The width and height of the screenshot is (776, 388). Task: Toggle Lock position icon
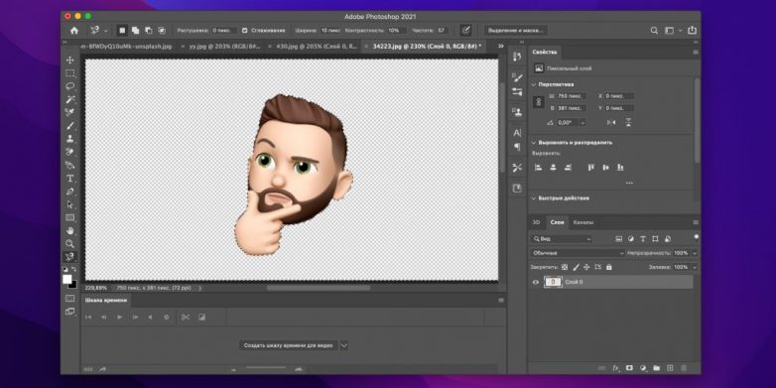[x=586, y=267]
